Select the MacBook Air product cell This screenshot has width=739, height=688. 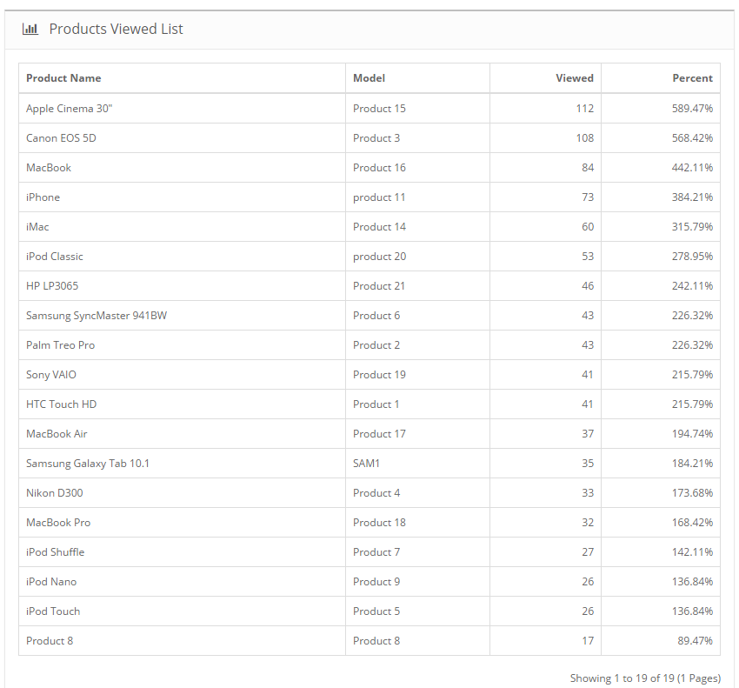(57, 434)
